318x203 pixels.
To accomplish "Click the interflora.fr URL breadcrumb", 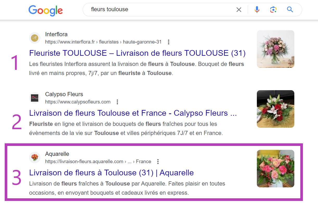I will (x=103, y=42).
